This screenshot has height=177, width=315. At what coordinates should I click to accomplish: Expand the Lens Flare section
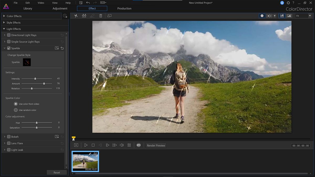pyautogui.click(x=4, y=143)
